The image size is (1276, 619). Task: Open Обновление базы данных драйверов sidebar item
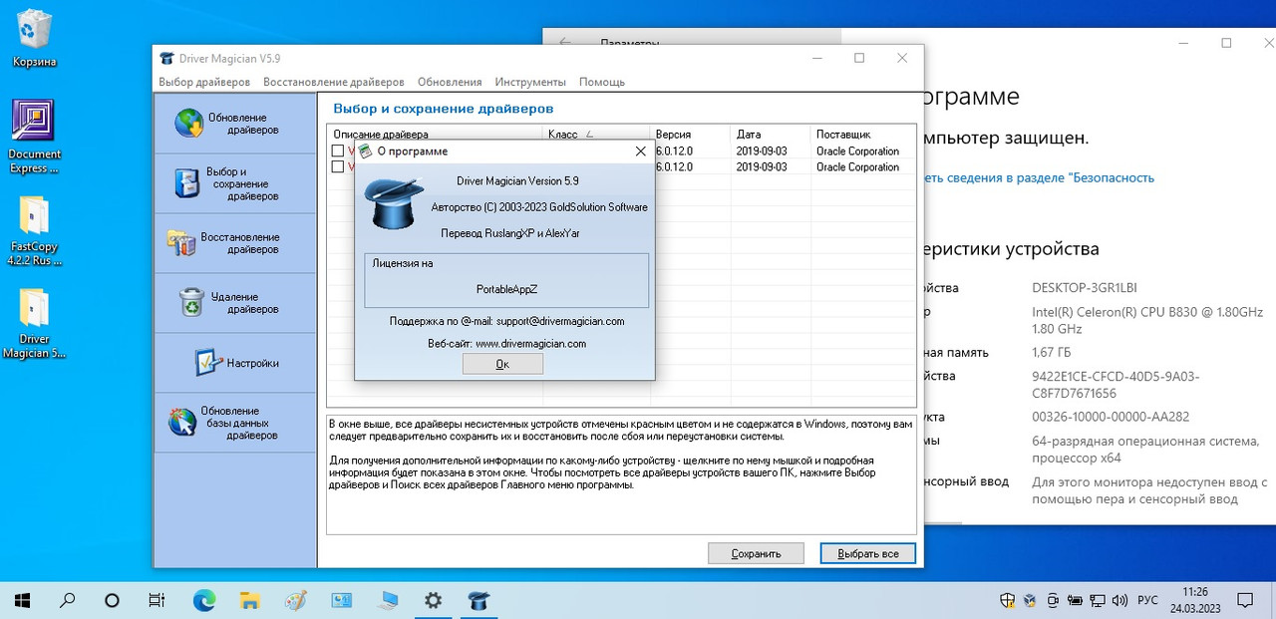coord(234,423)
